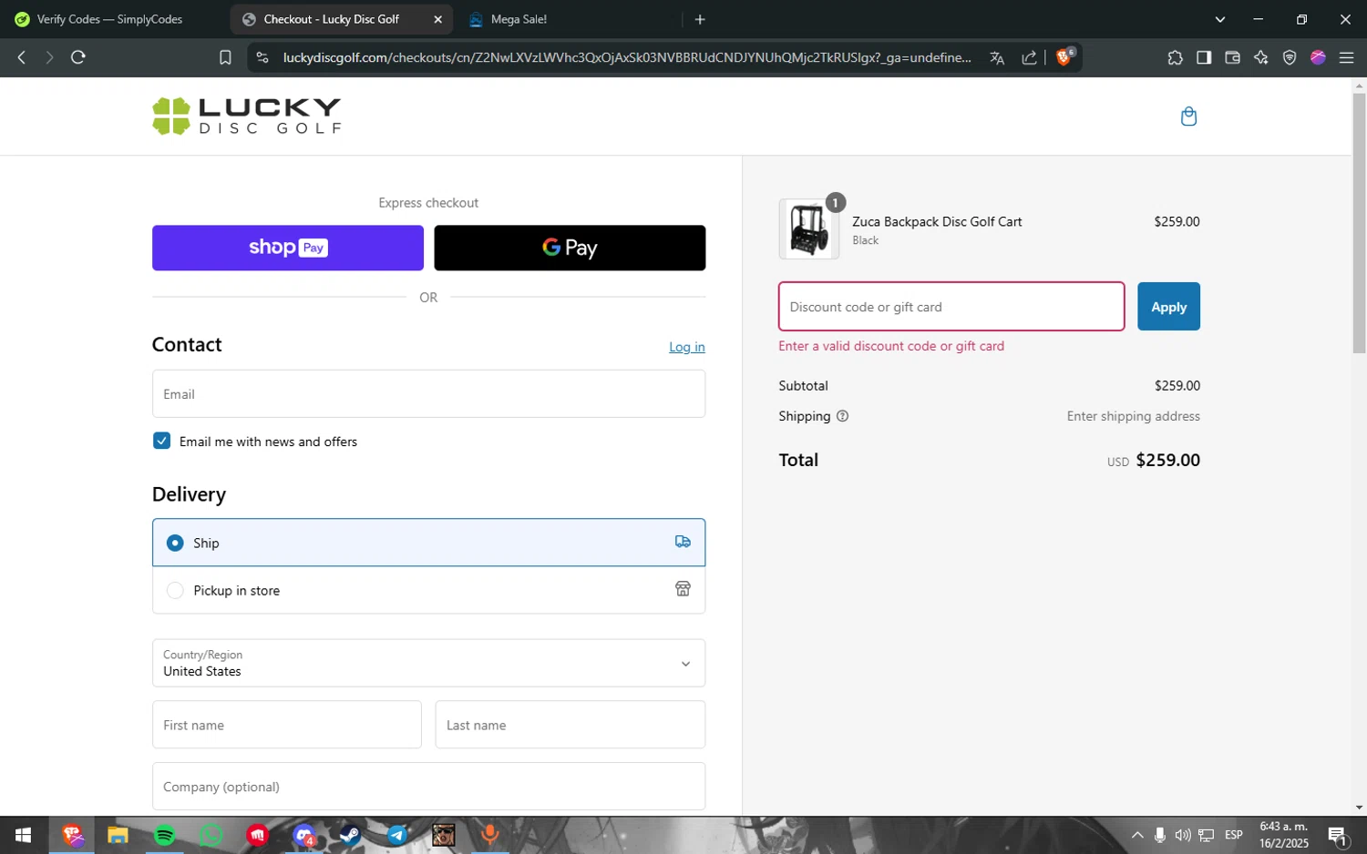The image size is (1367, 854).
Task: Open the browser extensions puzzle icon
Action: pyautogui.click(x=1175, y=57)
